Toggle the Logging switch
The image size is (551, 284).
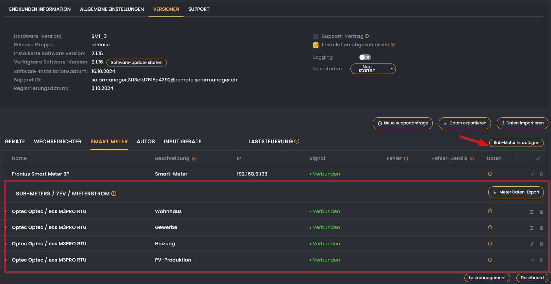coord(365,57)
